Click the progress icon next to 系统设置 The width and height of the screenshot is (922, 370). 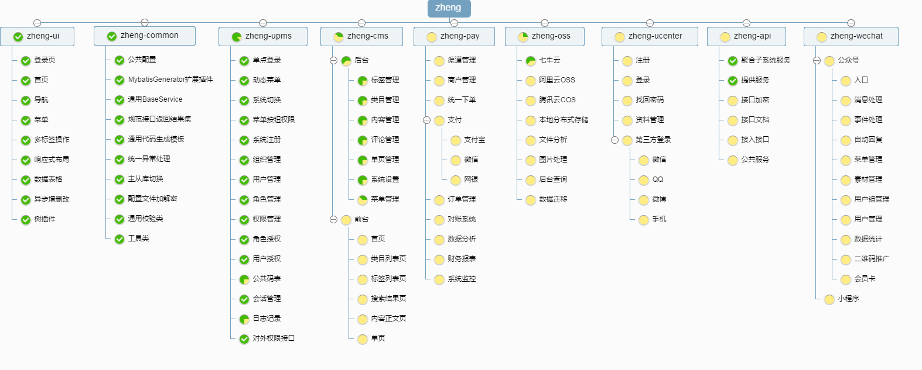pyautogui.click(x=363, y=180)
